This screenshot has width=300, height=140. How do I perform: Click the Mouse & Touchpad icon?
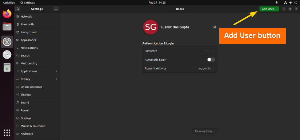click(x=17, y=126)
